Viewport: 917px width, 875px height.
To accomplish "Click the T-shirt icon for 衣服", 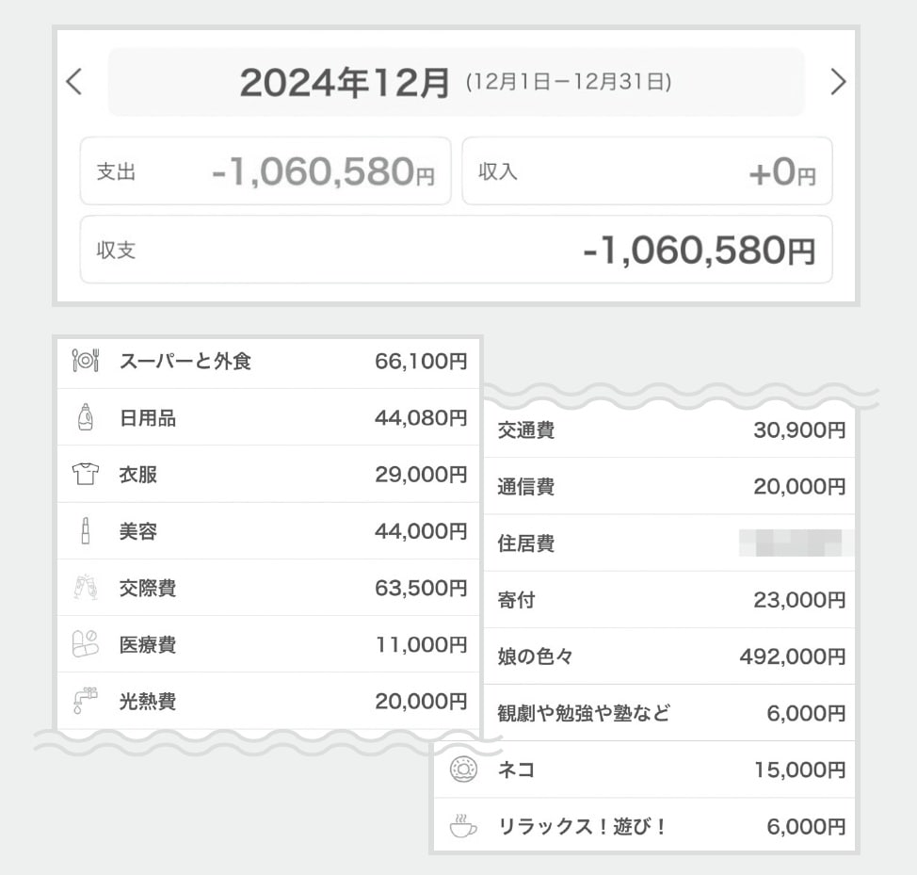I will point(86,474).
